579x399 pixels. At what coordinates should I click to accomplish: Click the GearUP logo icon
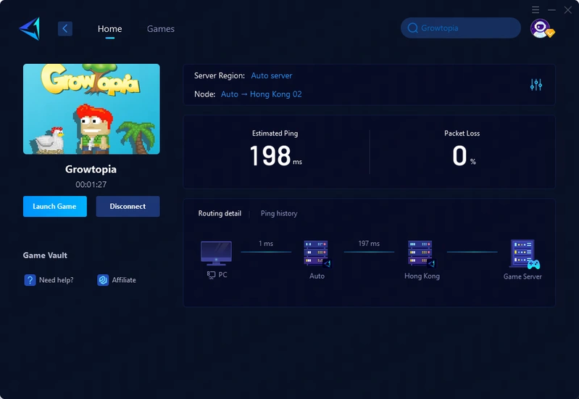(30, 28)
